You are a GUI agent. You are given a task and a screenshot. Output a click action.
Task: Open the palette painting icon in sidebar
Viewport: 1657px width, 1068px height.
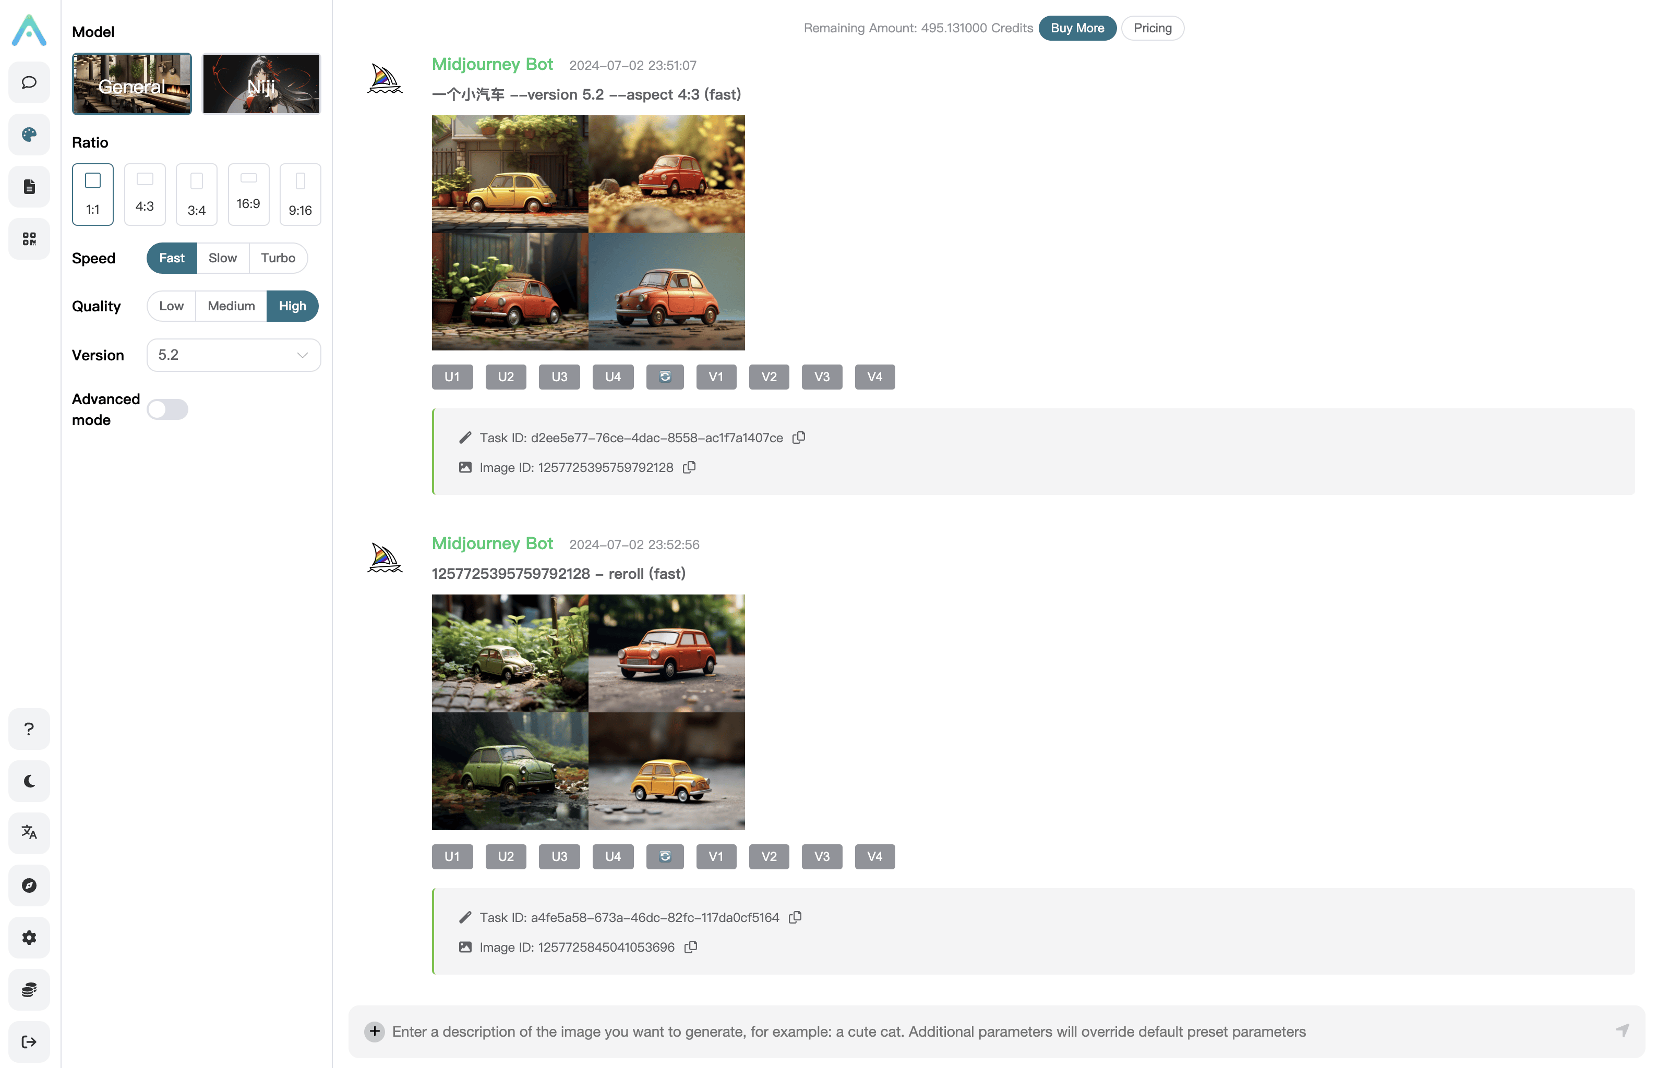click(x=29, y=135)
